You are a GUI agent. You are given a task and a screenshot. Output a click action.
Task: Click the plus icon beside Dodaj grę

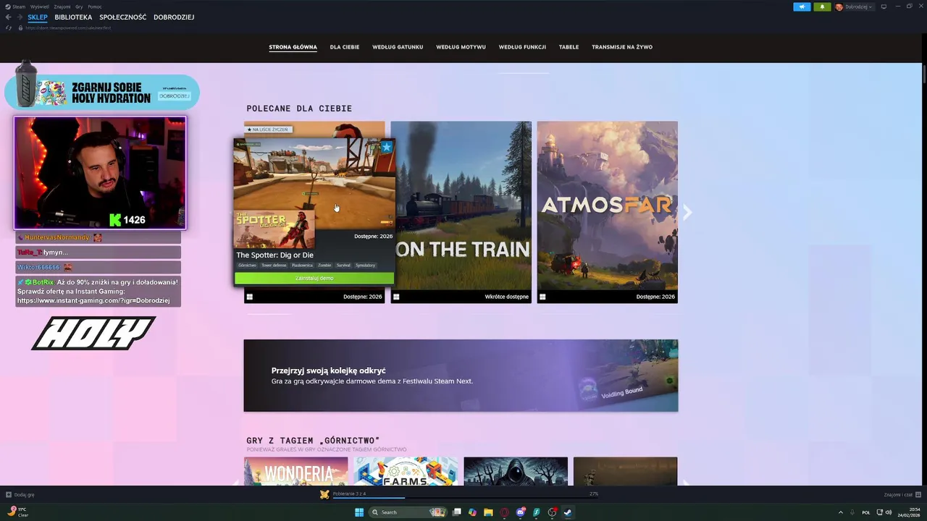coord(9,495)
